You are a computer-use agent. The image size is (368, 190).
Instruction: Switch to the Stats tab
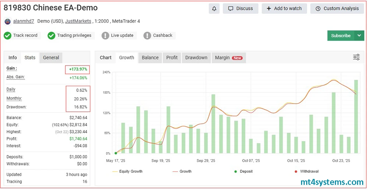pyautogui.click(x=30, y=58)
